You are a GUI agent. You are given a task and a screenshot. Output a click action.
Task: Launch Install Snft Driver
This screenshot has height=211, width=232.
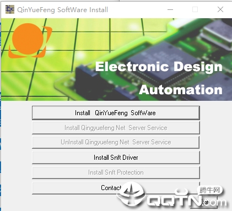(116, 158)
